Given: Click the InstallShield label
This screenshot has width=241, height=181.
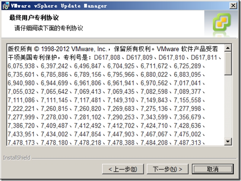Looking at the screenshot, I should 17,158.
